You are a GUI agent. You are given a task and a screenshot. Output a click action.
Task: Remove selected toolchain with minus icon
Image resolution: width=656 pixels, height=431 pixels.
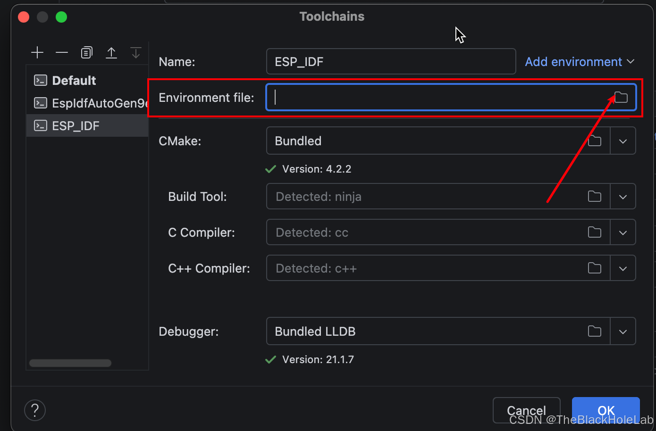[62, 52]
